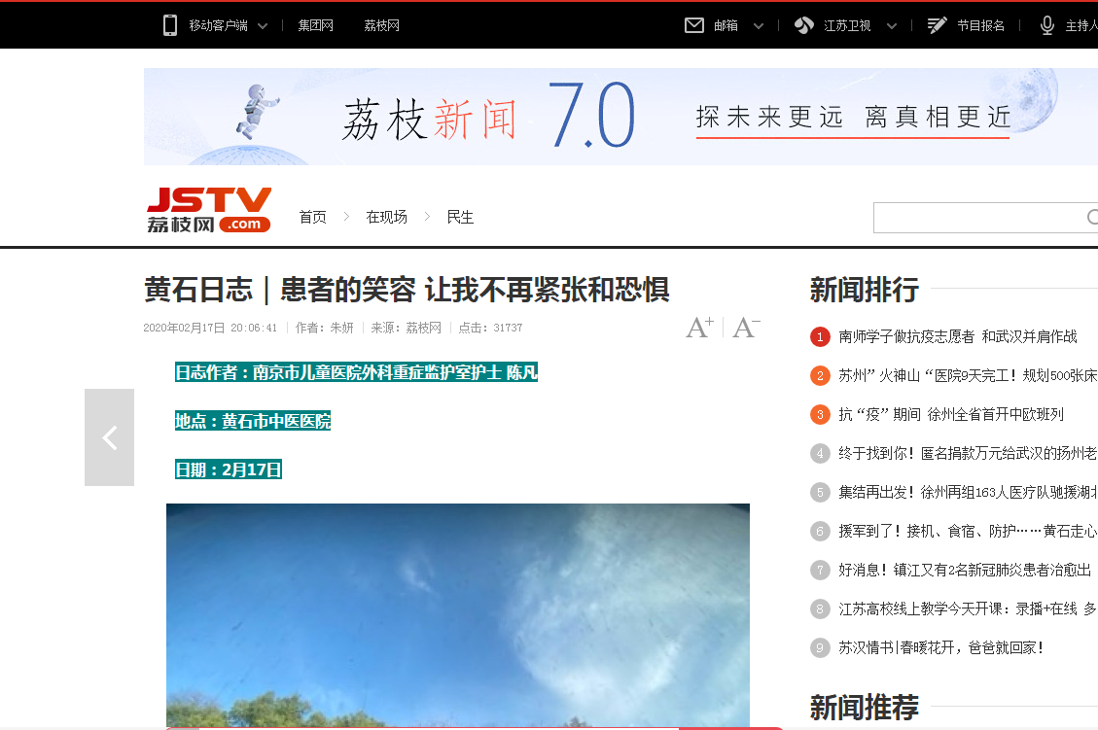Select 首页 in the breadcrumb navigation

312,217
